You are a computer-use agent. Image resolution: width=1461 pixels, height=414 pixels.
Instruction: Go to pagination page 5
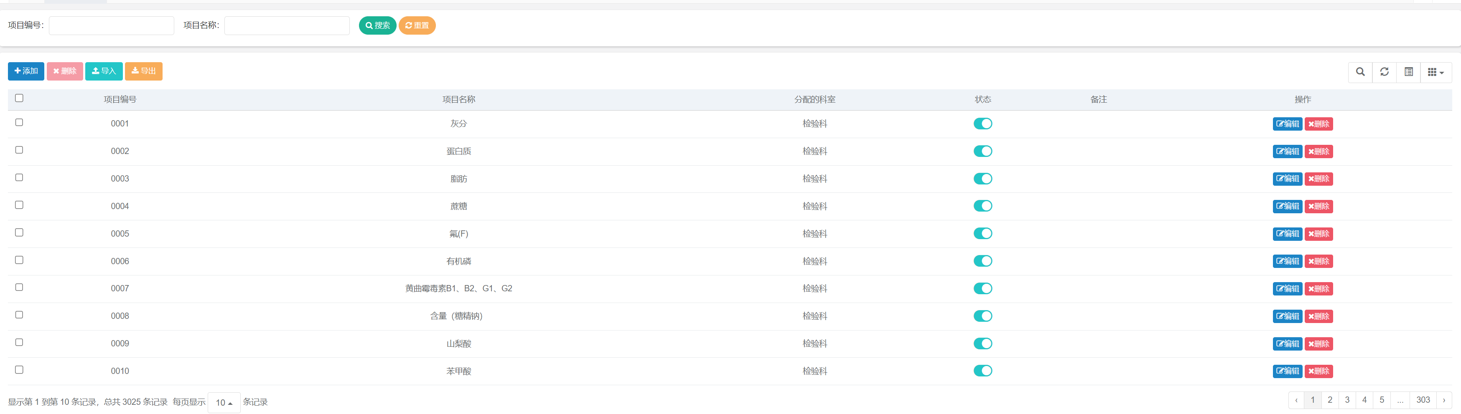[1382, 400]
